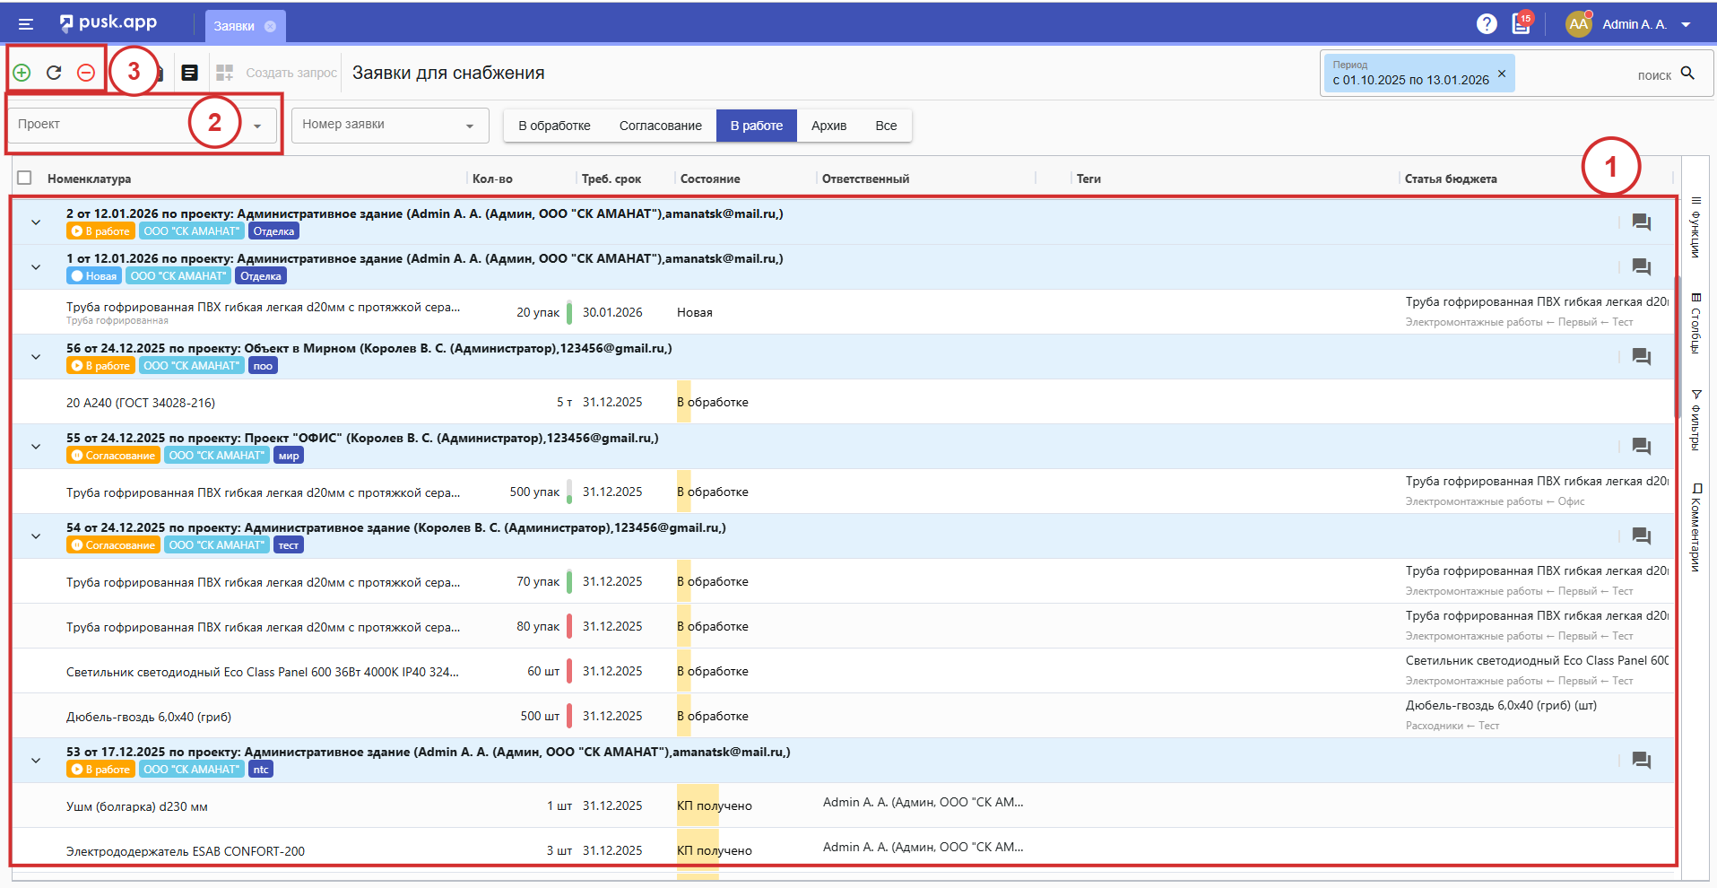Select the Согласование status tab

pos(660,126)
